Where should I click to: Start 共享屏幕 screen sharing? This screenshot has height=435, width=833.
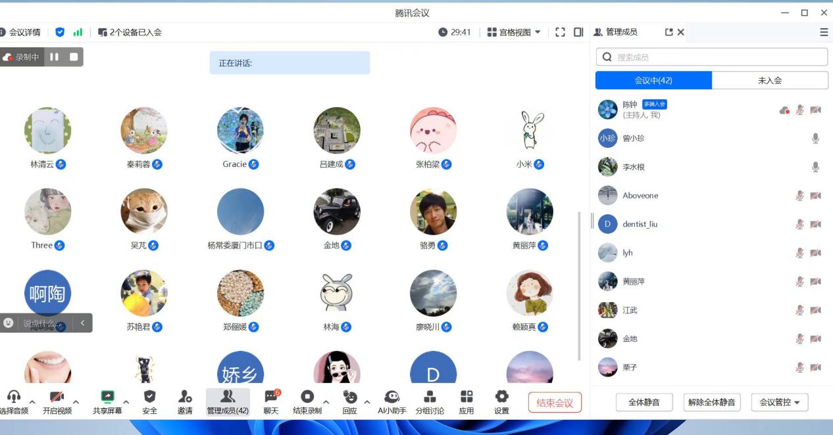[107, 401]
